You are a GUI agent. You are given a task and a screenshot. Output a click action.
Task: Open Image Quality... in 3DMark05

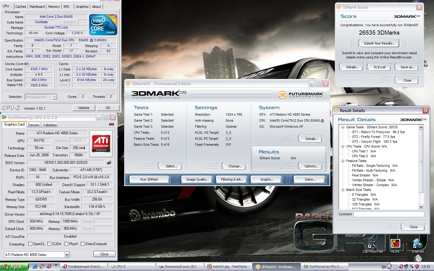click(197, 179)
